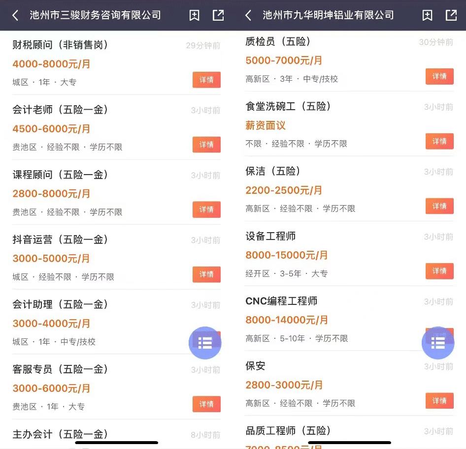Select job title 财税顾问（非销售岗）
The height and width of the screenshot is (449, 466).
[60, 45]
